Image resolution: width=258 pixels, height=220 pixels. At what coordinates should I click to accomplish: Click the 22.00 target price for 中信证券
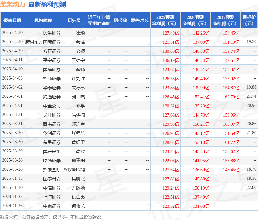pos(251,188)
